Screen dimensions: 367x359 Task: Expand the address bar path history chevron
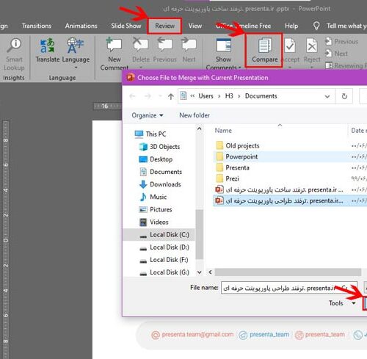pyautogui.click(x=327, y=96)
